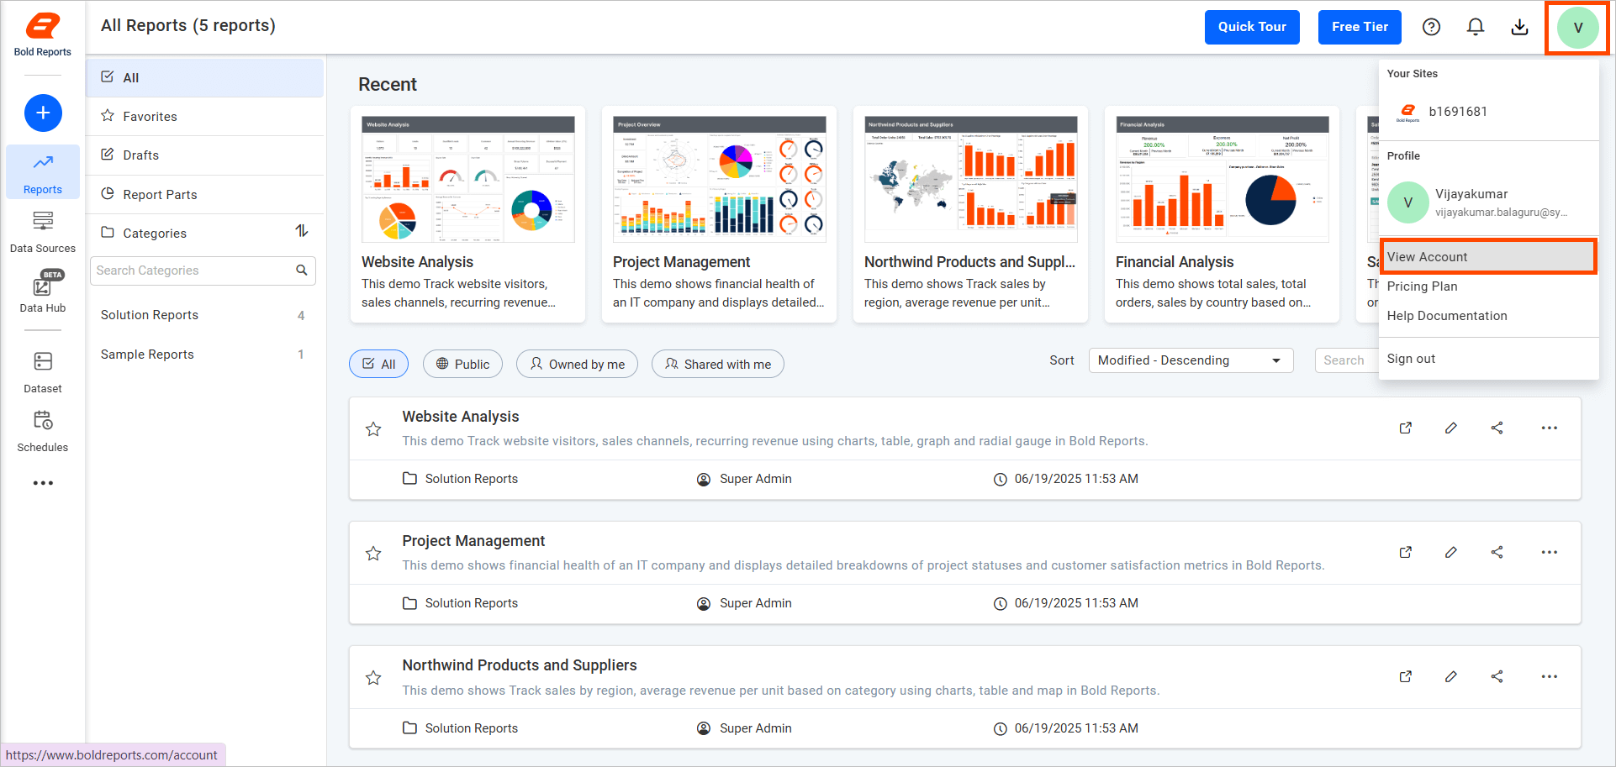Open Drafts in left navigation
Viewport: 1616px width, 767px height.
[205, 155]
